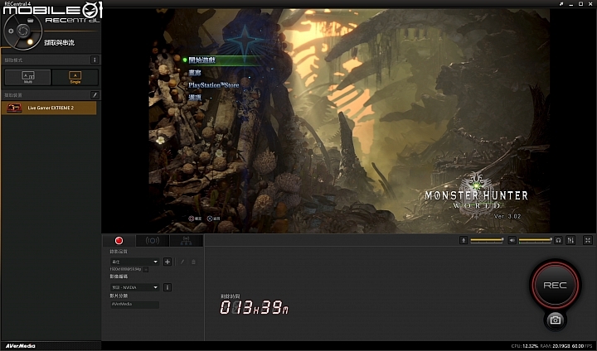This screenshot has height=351, width=597.
Task: Click the remaining time 013H39M display
Action: [x=255, y=307]
